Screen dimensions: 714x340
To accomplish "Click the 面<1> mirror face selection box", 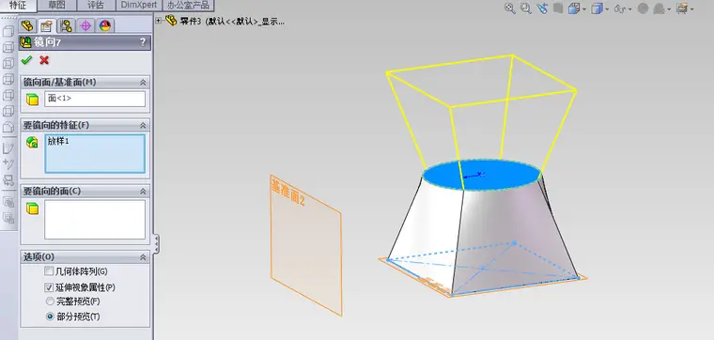I will (95, 99).
